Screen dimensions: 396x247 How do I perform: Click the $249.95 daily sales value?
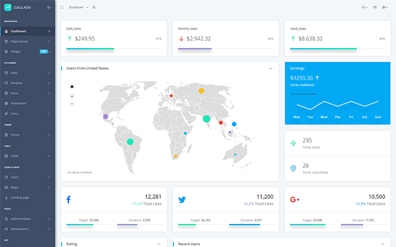click(85, 39)
